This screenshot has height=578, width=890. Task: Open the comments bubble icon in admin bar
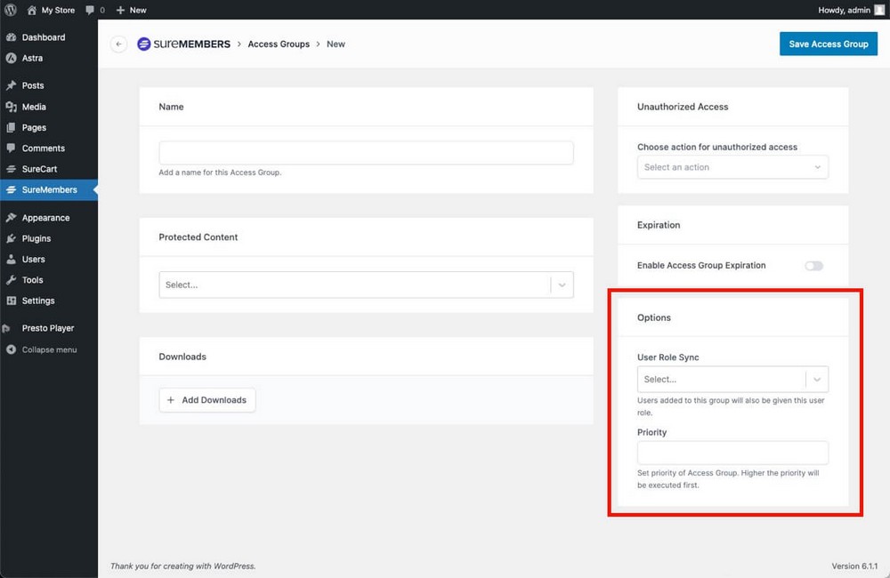coord(89,10)
